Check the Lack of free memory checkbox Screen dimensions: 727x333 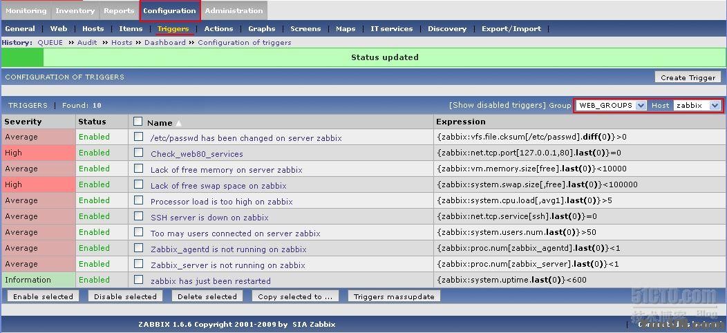[x=139, y=169]
